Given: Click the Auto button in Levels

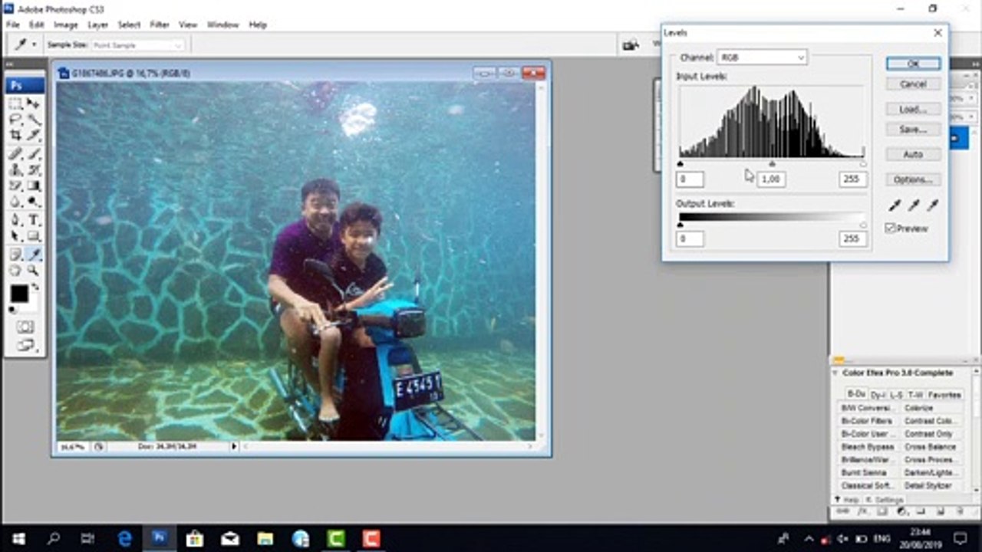Looking at the screenshot, I should pyautogui.click(x=913, y=154).
